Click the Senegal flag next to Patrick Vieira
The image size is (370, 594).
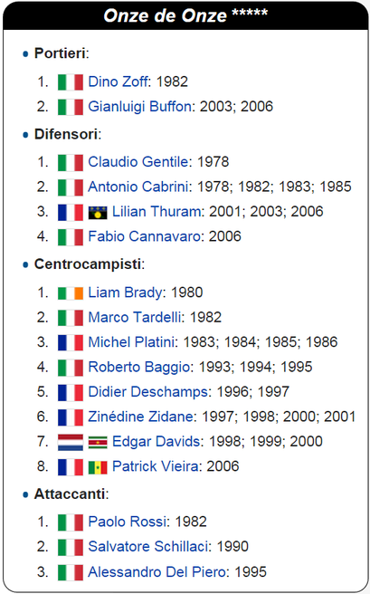pos(98,467)
